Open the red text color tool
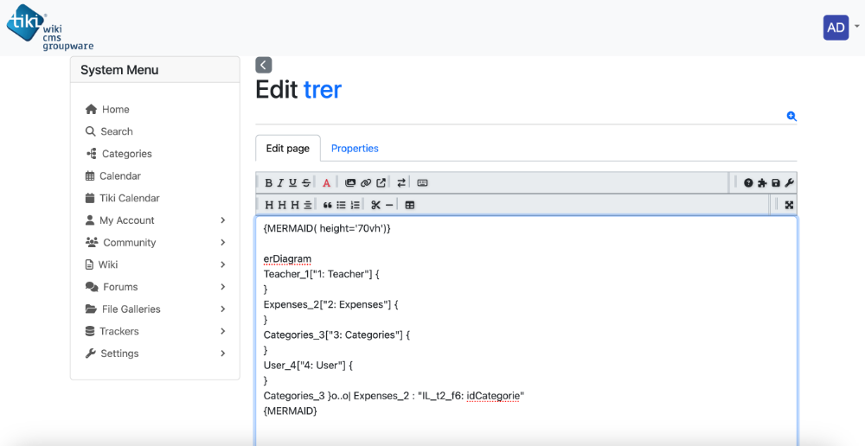 tap(326, 183)
